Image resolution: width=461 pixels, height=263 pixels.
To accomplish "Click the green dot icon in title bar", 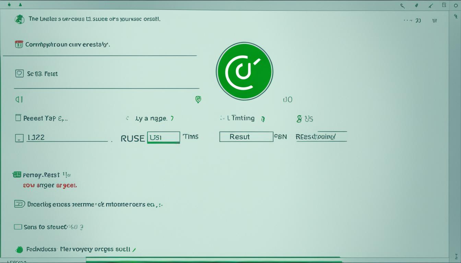I will [x=9, y=5].
